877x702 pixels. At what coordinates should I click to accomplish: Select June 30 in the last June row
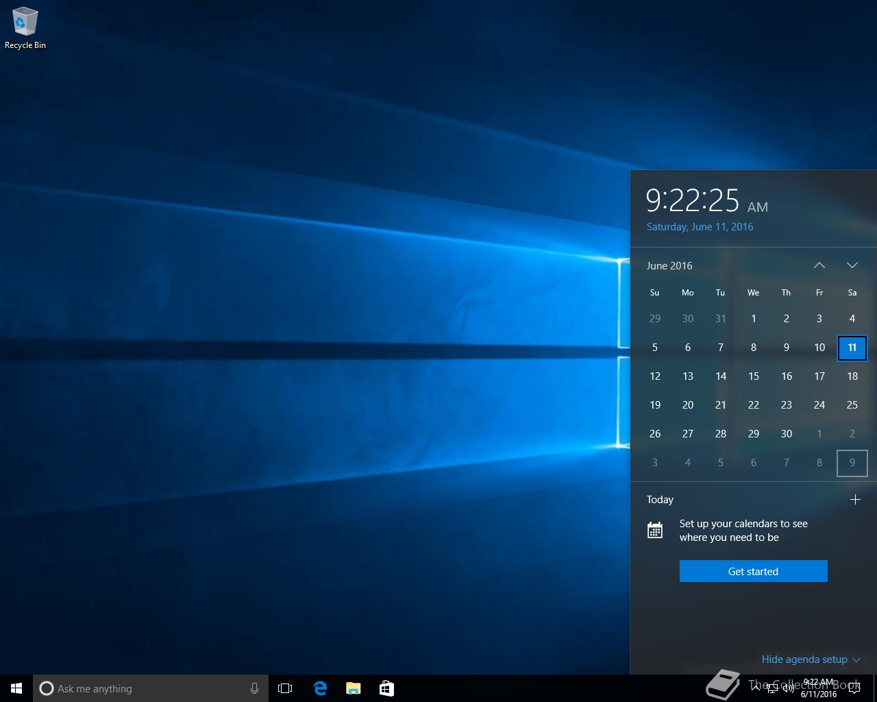tap(787, 434)
